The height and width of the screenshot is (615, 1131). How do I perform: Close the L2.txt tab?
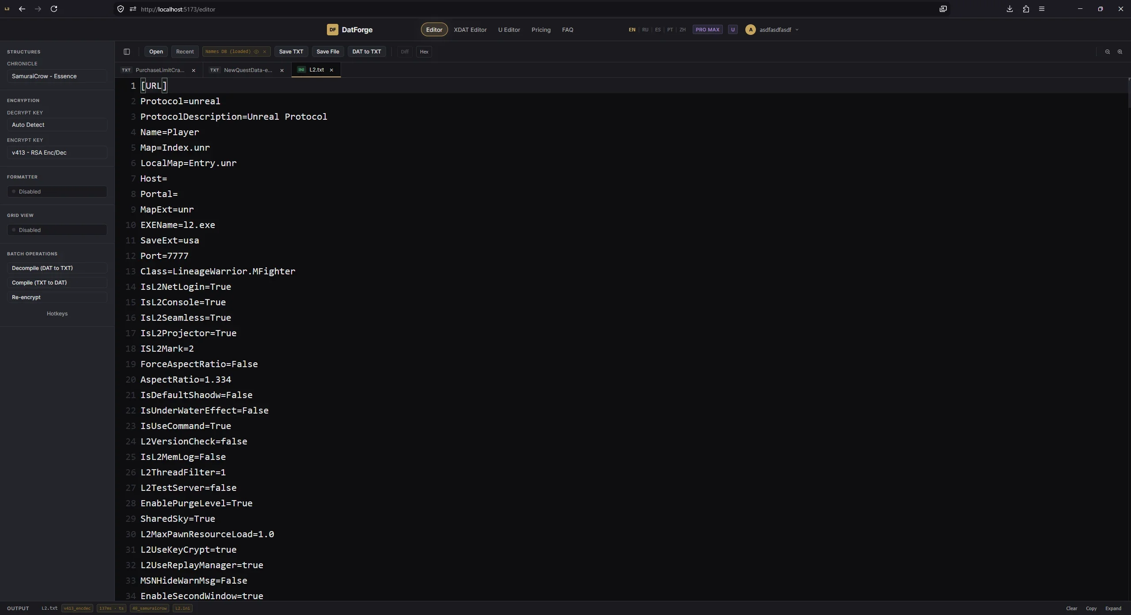(x=331, y=70)
